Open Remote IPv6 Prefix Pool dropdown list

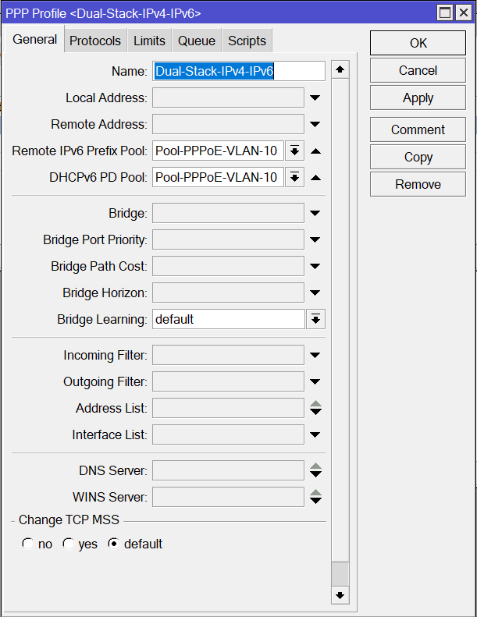(294, 151)
